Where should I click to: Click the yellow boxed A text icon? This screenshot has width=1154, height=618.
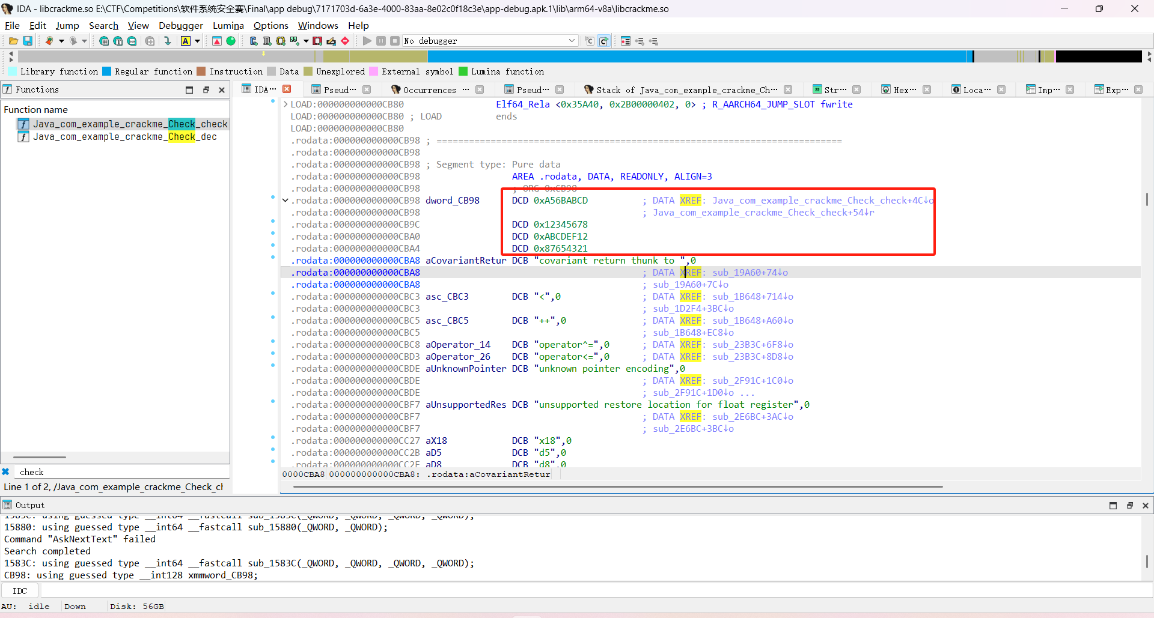click(186, 41)
